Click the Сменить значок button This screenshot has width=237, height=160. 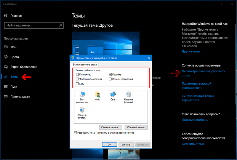(111, 127)
